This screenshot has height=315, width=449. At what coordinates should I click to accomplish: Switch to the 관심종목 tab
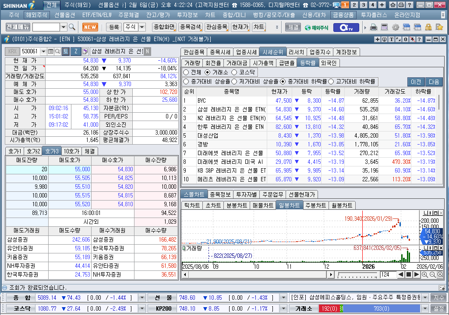coord(194,52)
